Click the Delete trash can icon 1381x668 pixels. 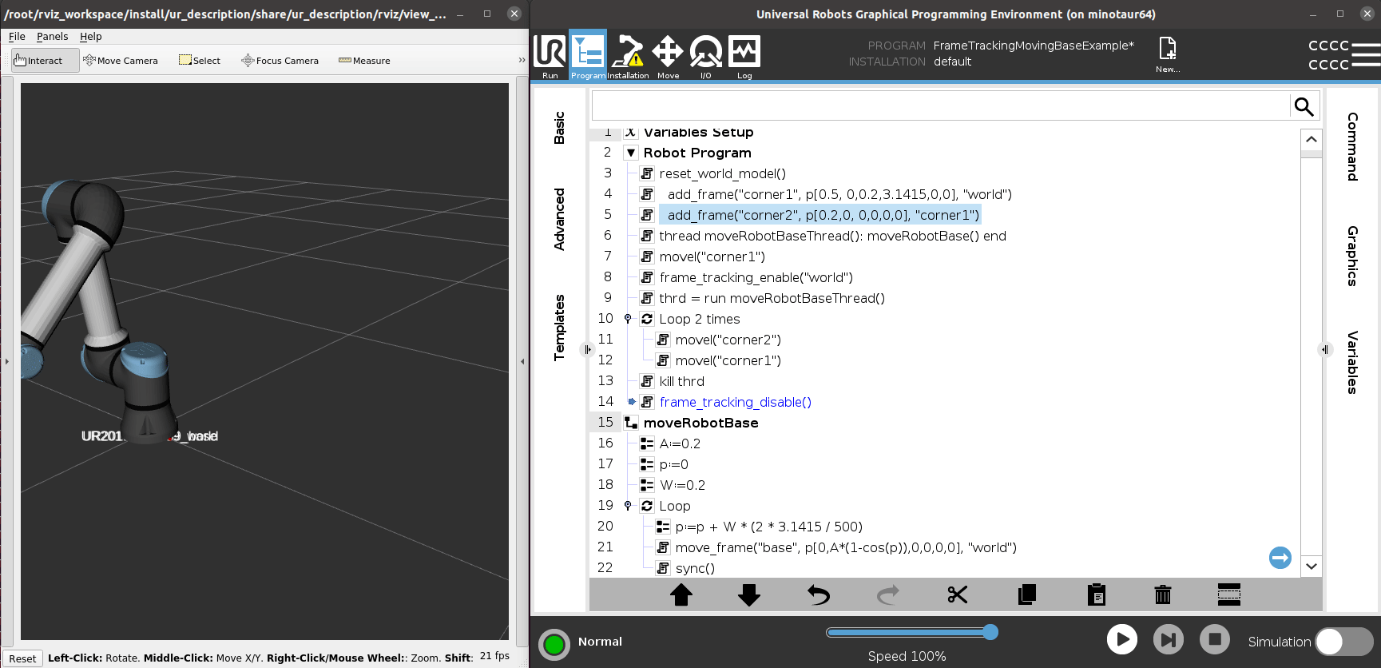pyautogui.click(x=1162, y=594)
